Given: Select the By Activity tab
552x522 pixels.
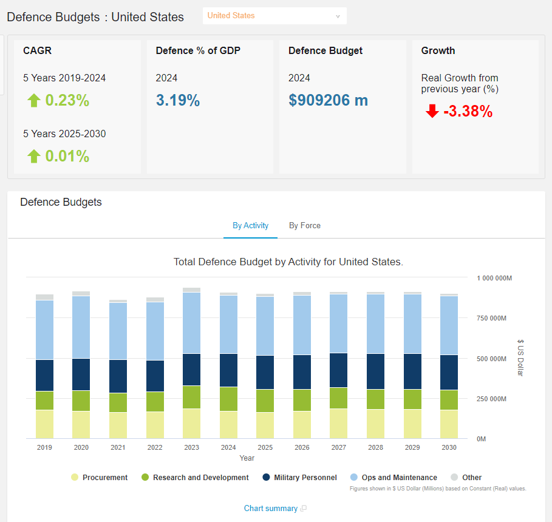Looking at the screenshot, I should [x=250, y=226].
